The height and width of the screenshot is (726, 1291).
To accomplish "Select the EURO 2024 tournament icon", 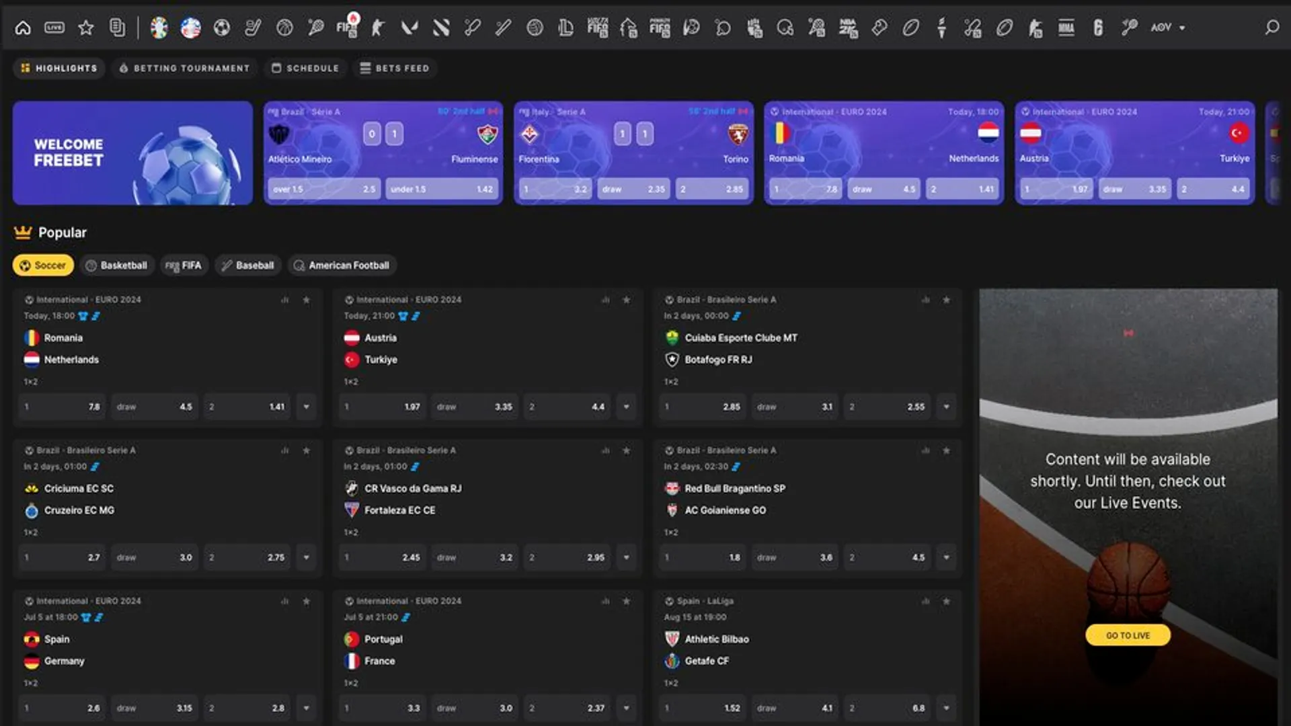I will tap(159, 28).
